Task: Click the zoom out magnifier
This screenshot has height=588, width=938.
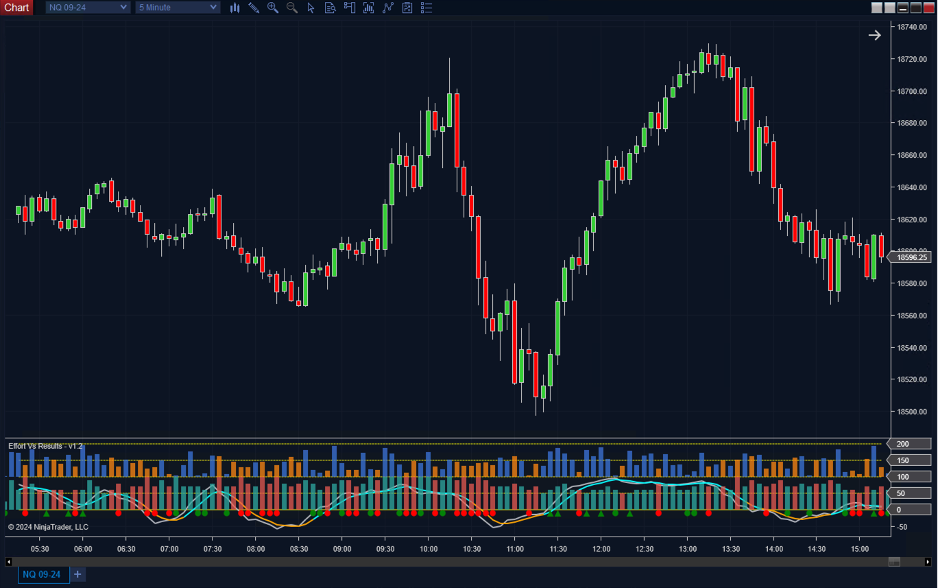Action: (292, 8)
